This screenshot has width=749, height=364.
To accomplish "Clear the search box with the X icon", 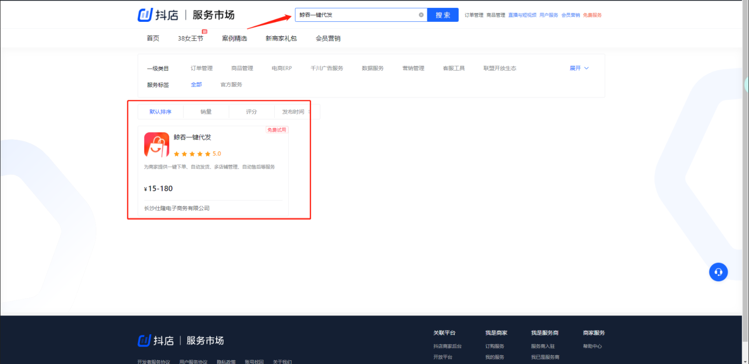I will [x=421, y=15].
